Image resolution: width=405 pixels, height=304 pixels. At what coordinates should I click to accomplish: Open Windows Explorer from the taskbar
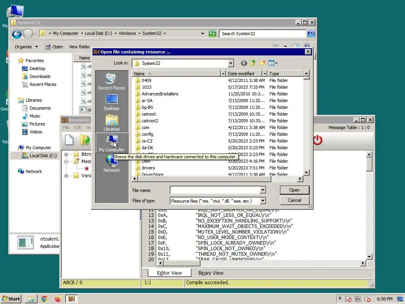[31, 299]
